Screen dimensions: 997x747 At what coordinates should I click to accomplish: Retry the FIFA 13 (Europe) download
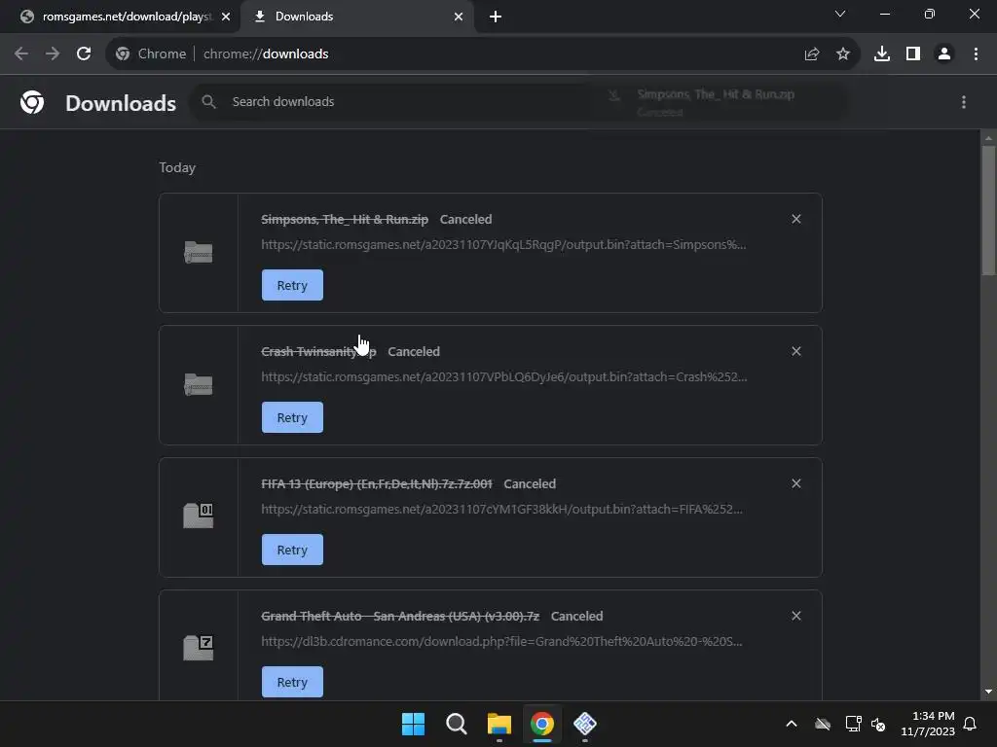[x=292, y=550]
